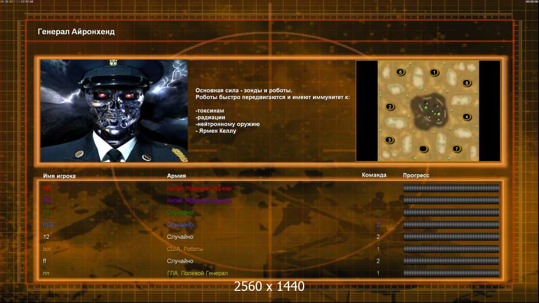The height and width of the screenshot is (303, 539).
Task: Click the PC3 row progress bar
Action: tap(451, 224)
